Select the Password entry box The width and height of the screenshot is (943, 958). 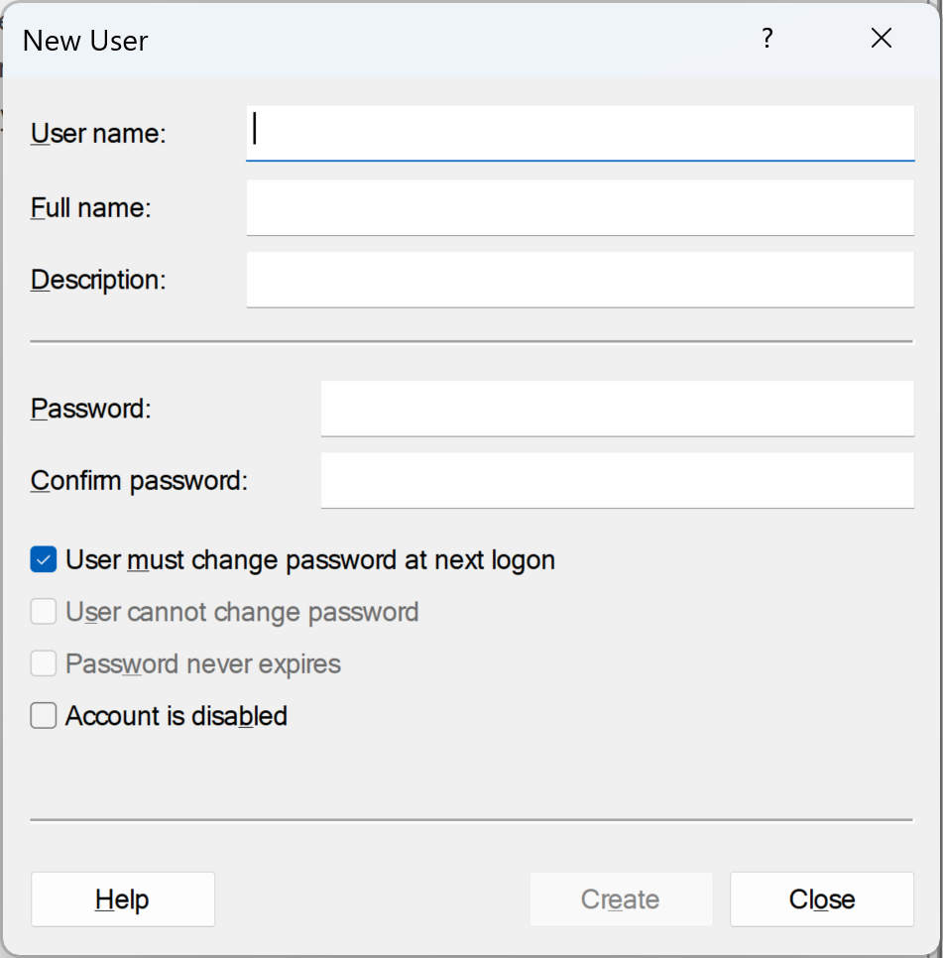point(616,408)
